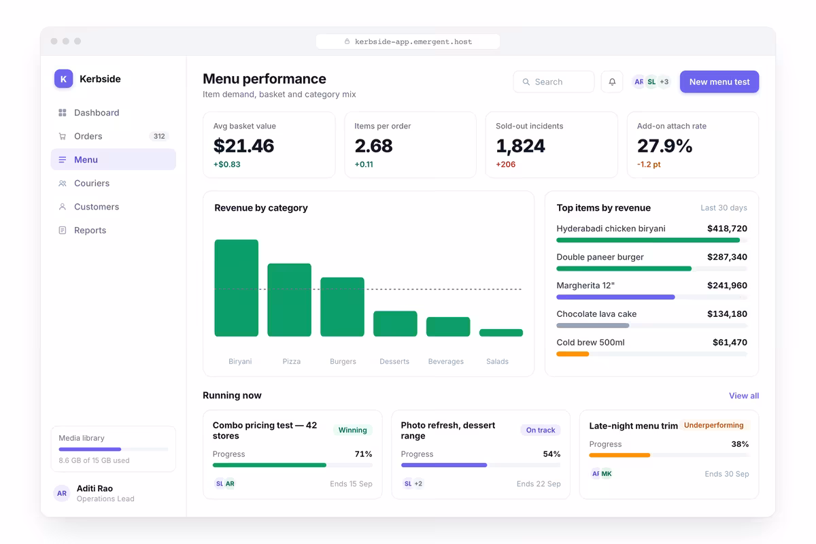Click the Combo pricing test progress bar
816x544 pixels.
[292, 465]
